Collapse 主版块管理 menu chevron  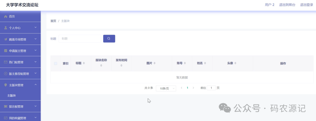35,85
